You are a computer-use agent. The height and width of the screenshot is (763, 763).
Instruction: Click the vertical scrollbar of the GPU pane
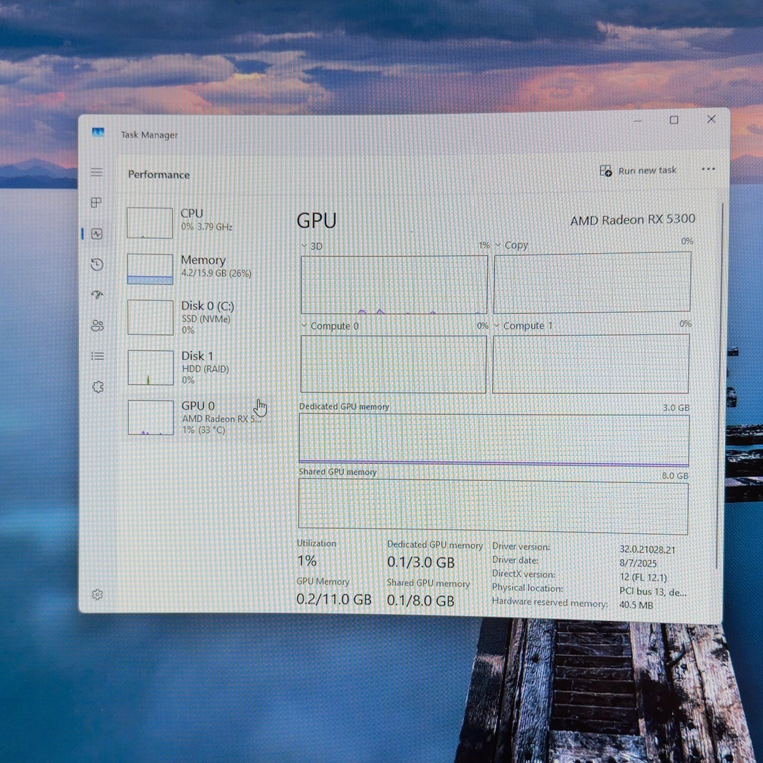pyautogui.click(x=719, y=385)
